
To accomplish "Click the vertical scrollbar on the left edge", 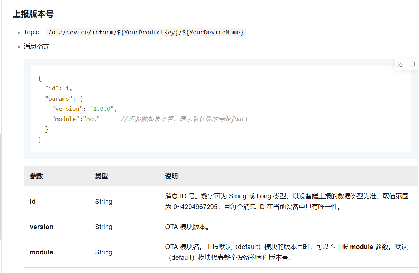I will [1, 187].
